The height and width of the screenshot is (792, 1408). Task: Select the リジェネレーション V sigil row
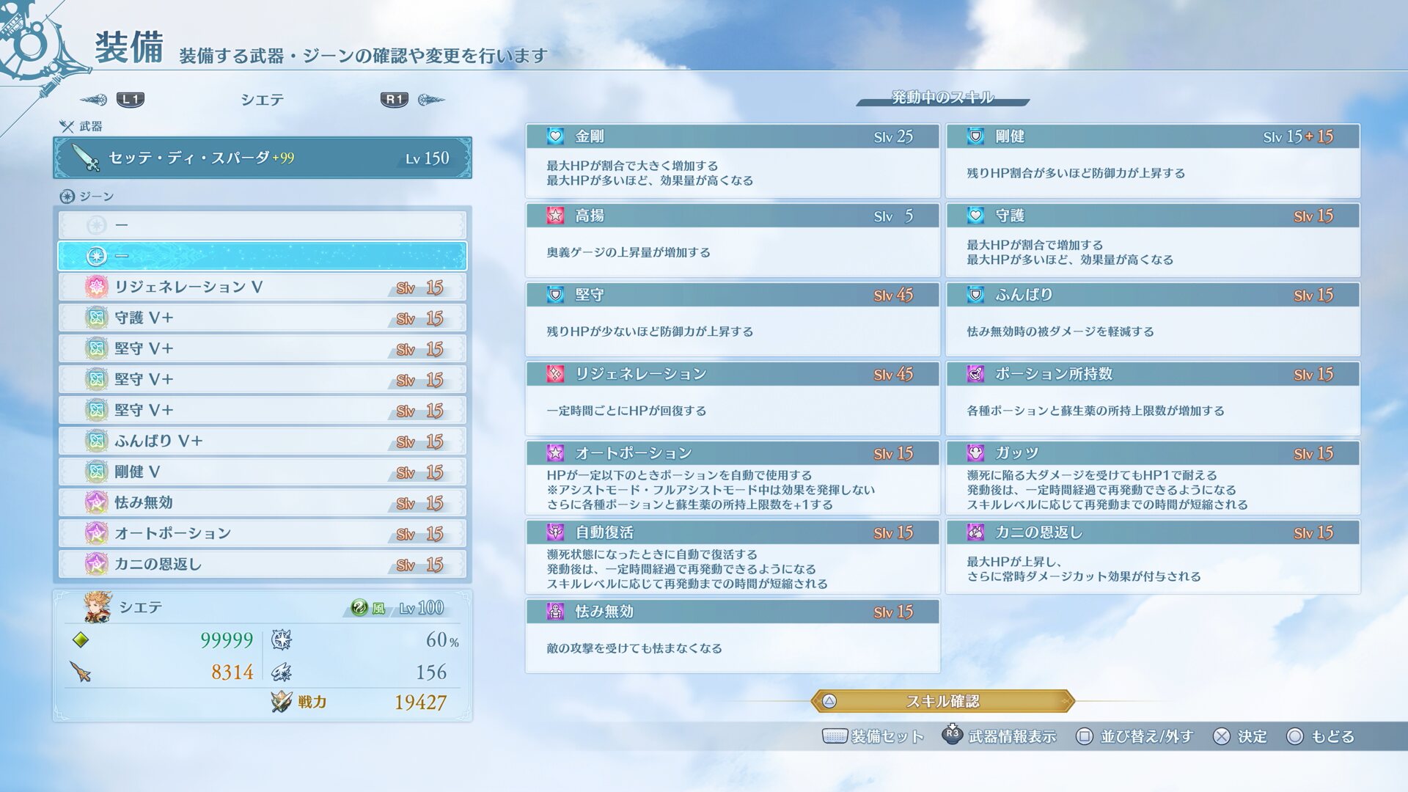tap(263, 287)
